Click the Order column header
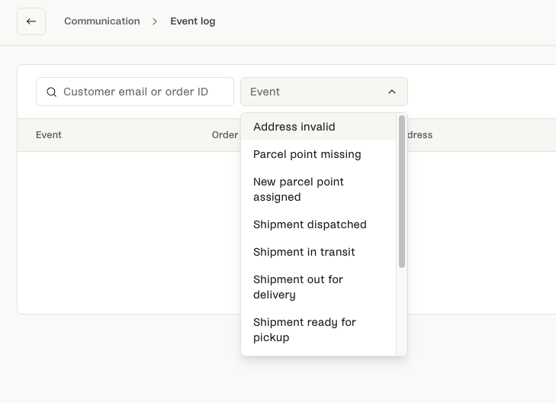 tap(224, 135)
